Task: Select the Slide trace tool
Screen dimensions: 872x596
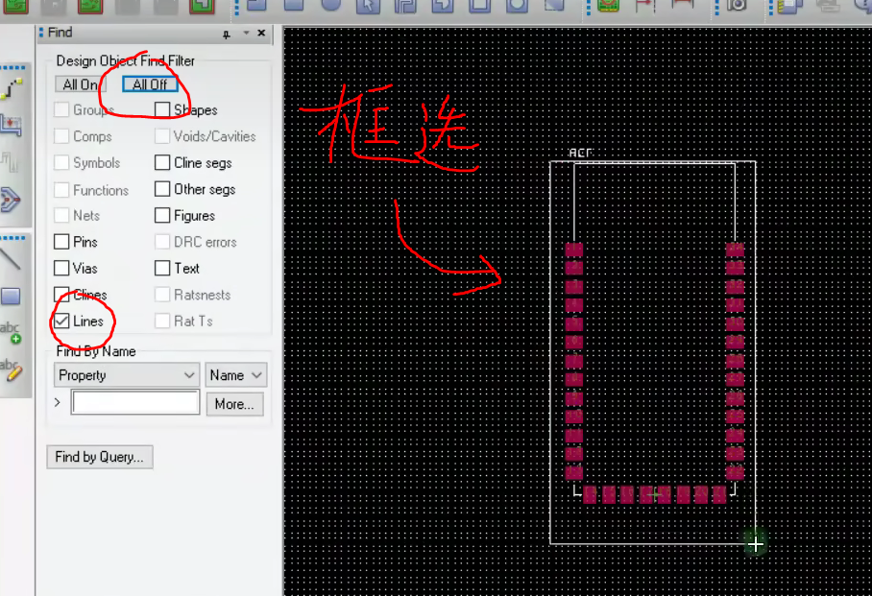Action: [12, 125]
